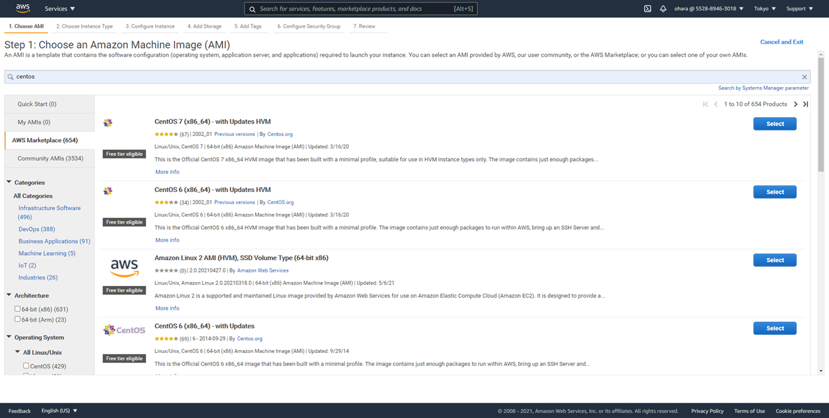Check the CentOS (429) operating system filter
The width and height of the screenshot is (829, 418).
tap(26, 365)
